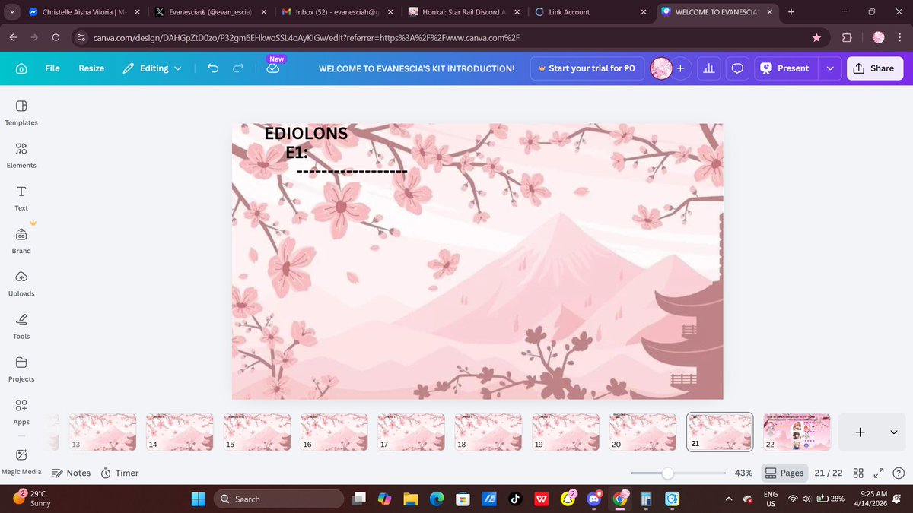Switch to Honkai: Star Rail Discord tab
Viewport: 913px width, 513px height.
pyautogui.click(x=462, y=12)
